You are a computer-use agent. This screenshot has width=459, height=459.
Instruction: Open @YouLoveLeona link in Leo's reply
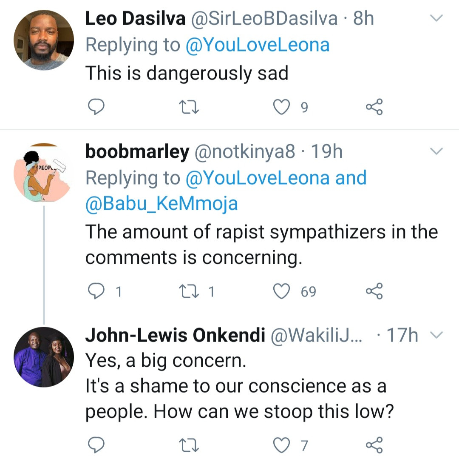258,45
